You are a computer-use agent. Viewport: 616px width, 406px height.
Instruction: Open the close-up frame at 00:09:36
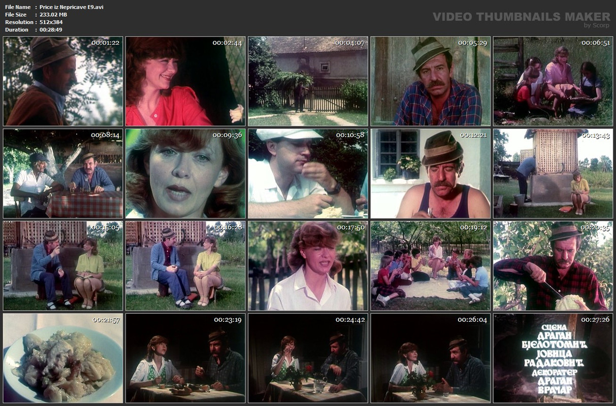click(x=185, y=174)
